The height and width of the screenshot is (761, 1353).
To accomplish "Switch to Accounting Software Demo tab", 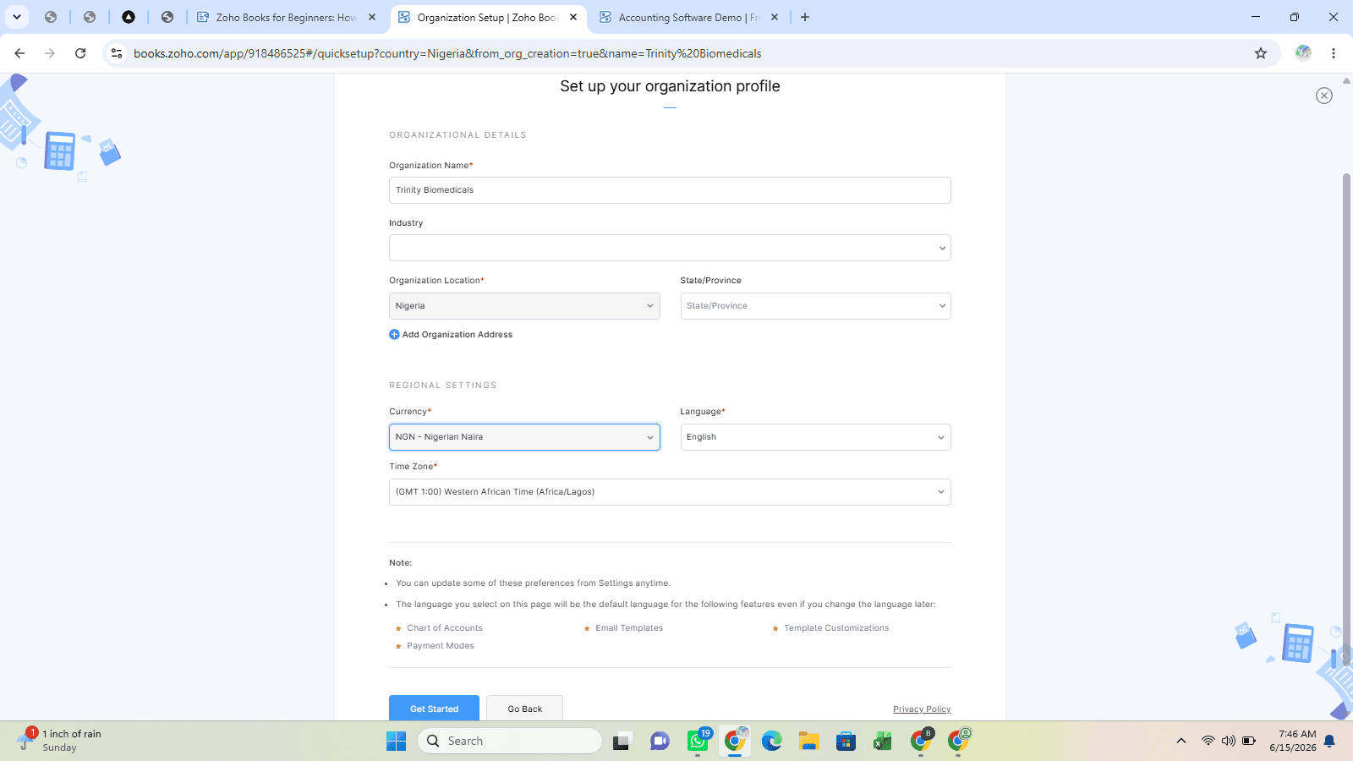I will pos(689,17).
